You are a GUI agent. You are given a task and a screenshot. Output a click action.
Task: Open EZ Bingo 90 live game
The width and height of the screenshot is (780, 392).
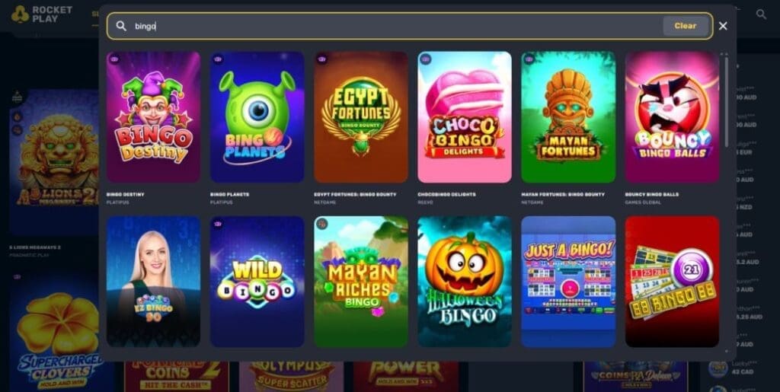[x=153, y=281]
